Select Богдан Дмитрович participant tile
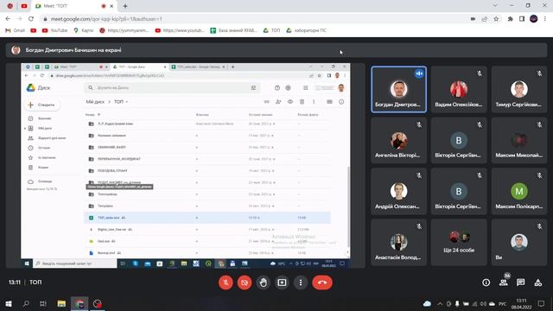Viewport: 553px width, 311px height. coord(398,90)
